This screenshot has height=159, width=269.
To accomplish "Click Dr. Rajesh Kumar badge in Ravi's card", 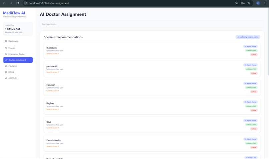I will coord(250,120).
